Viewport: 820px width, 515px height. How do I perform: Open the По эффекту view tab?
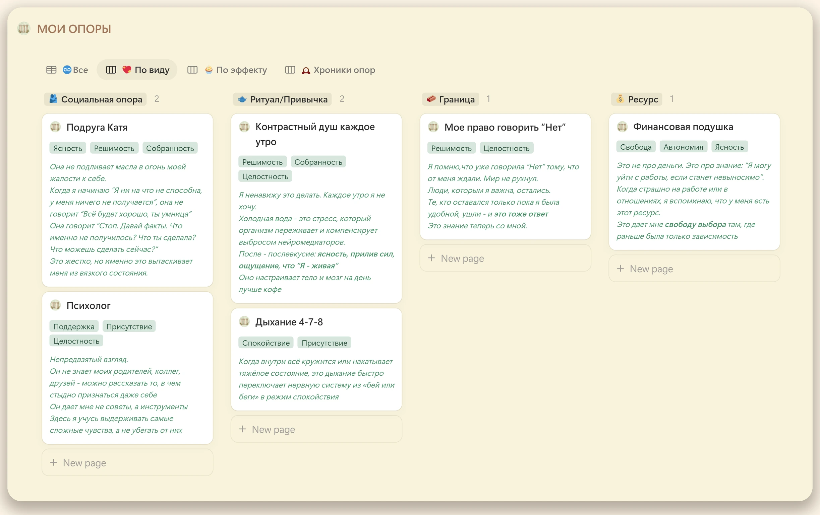[x=227, y=70]
